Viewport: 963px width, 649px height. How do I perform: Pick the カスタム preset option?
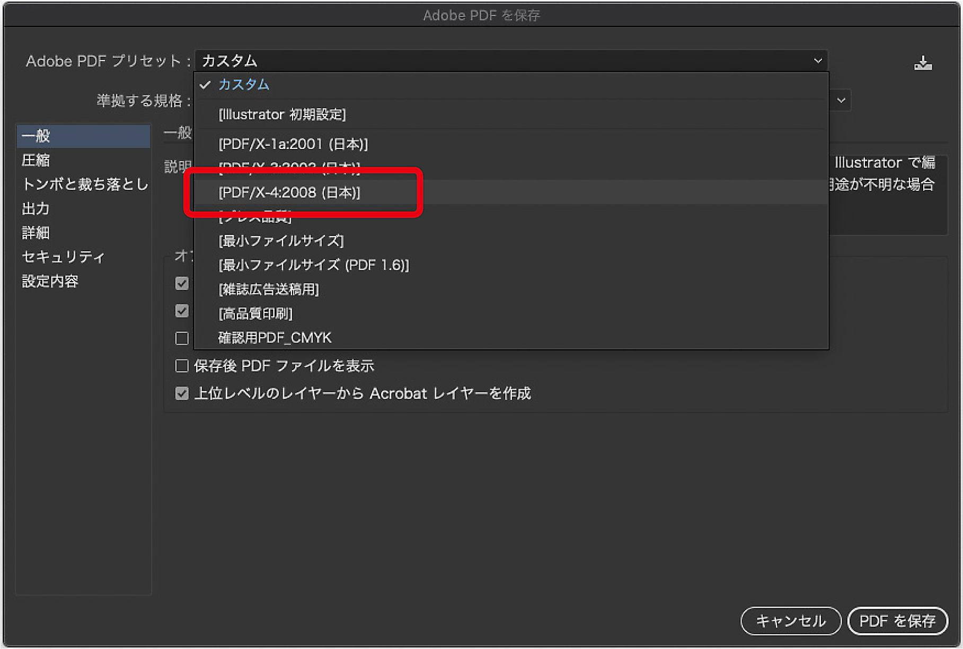[244, 84]
